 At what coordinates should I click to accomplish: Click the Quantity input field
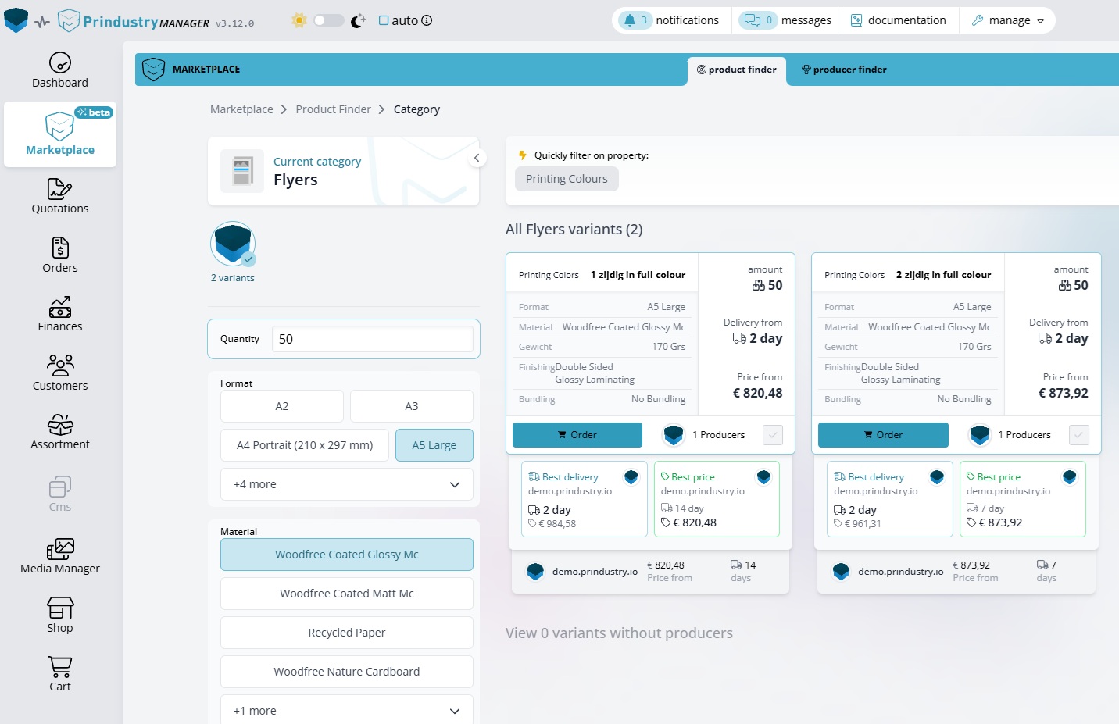point(372,339)
